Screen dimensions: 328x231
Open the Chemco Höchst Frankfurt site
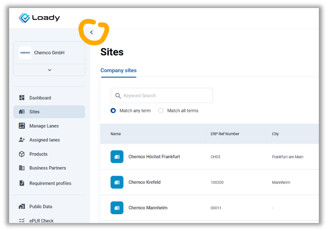pyautogui.click(x=154, y=157)
